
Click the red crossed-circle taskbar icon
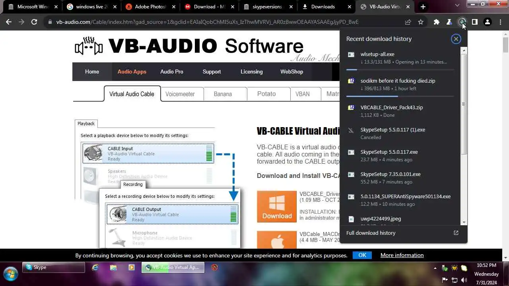click(215, 267)
